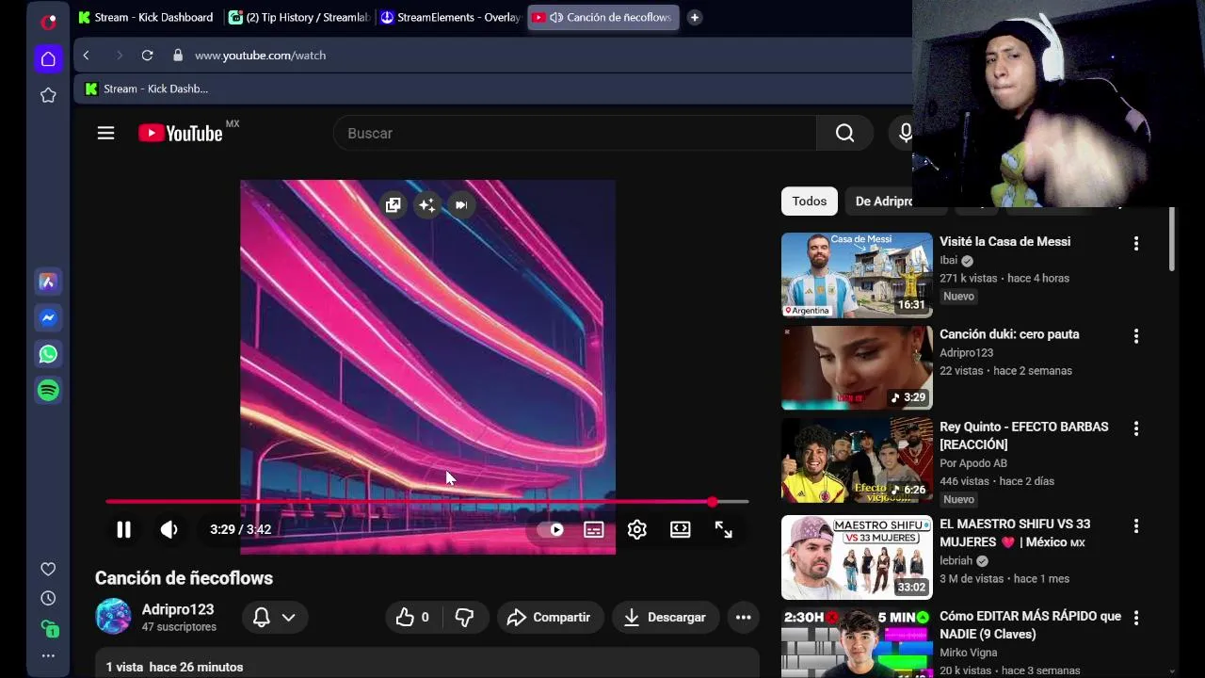Open options menu for Maestro Shifu video
The width and height of the screenshot is (1205, 678).
pyautogui.click(x=1136, y=525)
